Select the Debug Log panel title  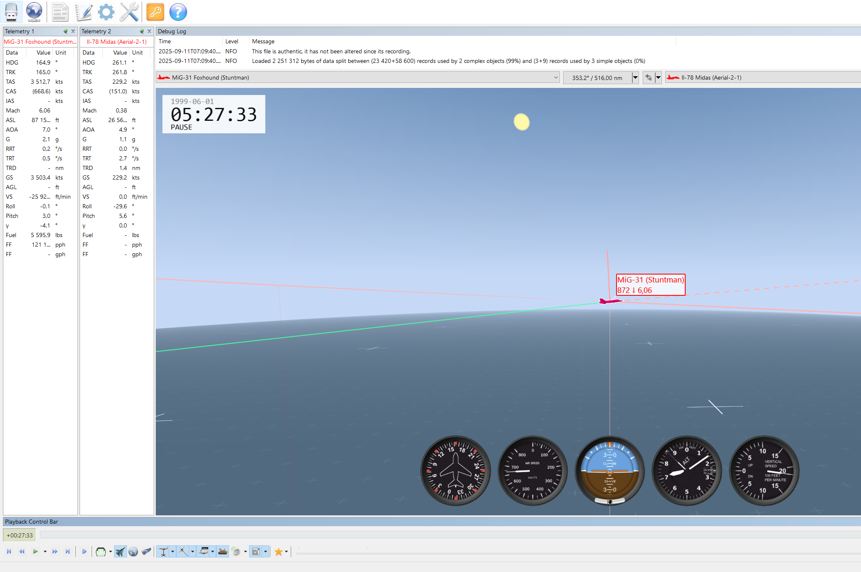click(172, 31)
